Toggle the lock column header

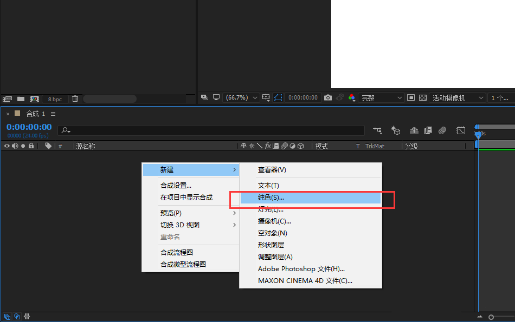coord(30,146)
